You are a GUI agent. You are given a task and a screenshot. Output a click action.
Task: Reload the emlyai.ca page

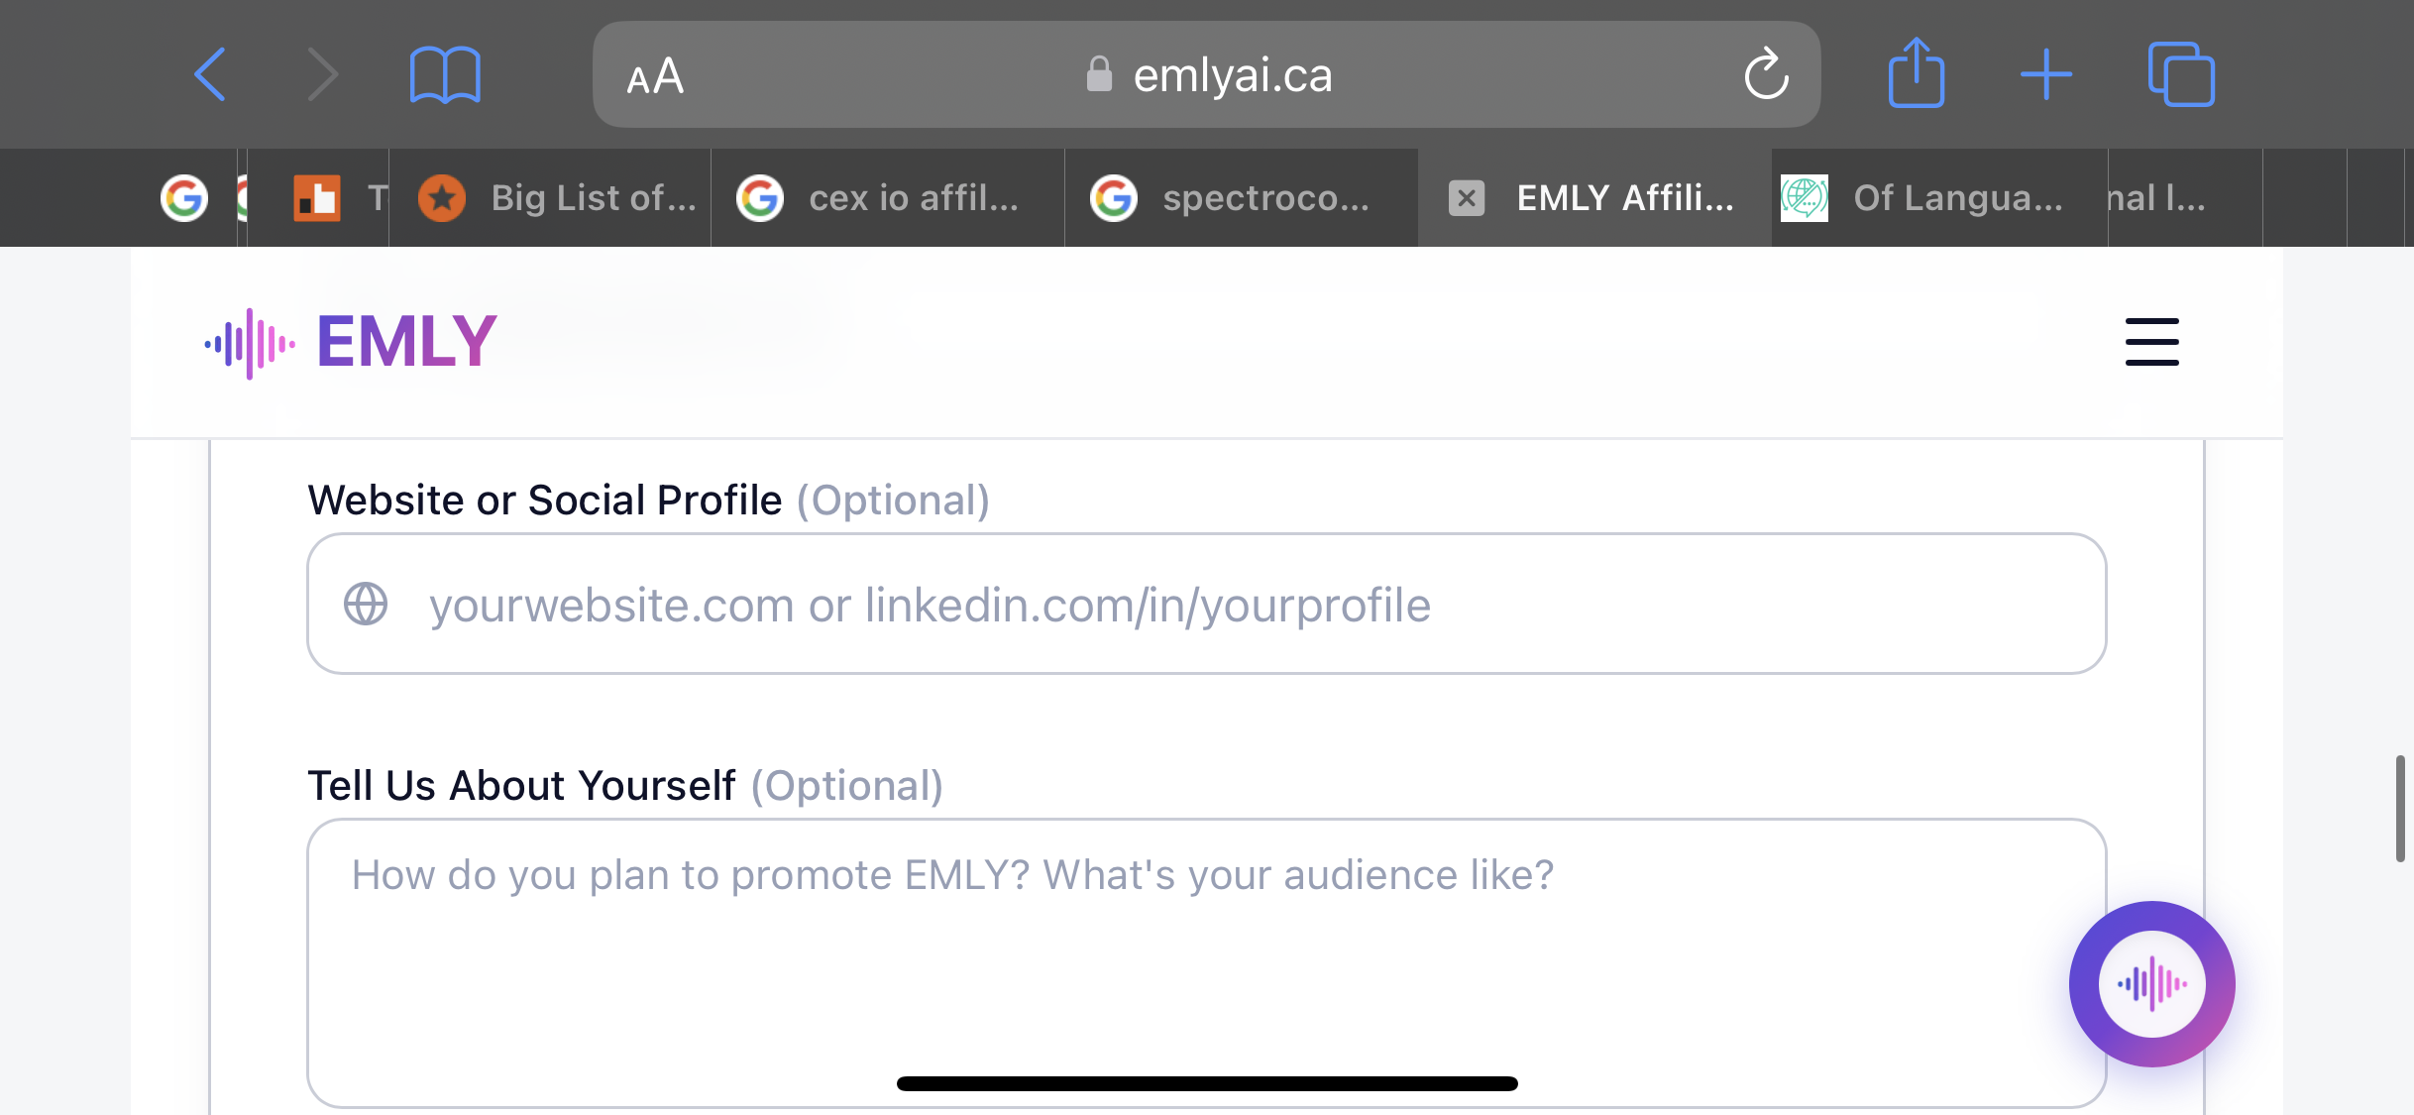(1766, 74)
